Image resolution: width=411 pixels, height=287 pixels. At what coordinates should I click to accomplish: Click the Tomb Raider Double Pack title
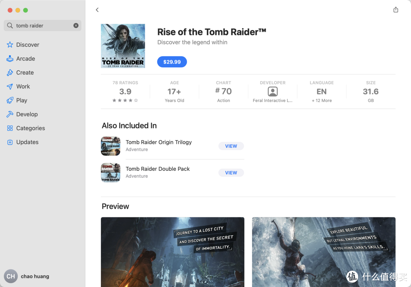(158, 169)
